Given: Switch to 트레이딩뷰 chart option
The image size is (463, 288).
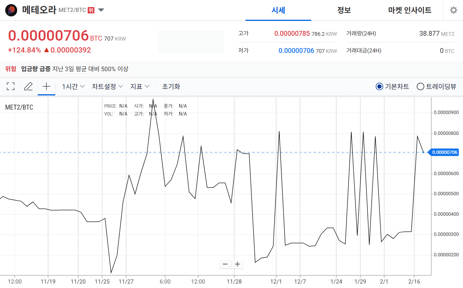Looking at the screenshot, I should (420, 86).
